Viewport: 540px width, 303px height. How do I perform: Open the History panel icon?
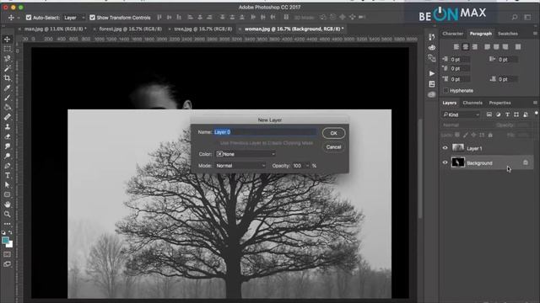tap(432, 37)
